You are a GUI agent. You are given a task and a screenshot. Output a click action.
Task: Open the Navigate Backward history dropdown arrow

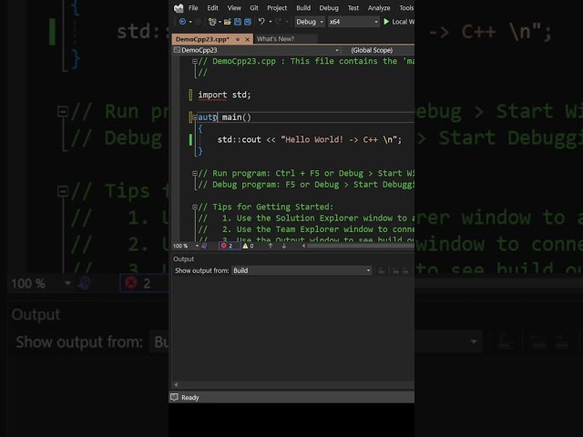tap(190, 22)
